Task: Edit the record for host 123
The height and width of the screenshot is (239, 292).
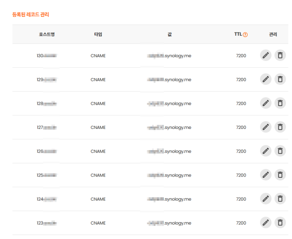Action: [x=266, y=223]
